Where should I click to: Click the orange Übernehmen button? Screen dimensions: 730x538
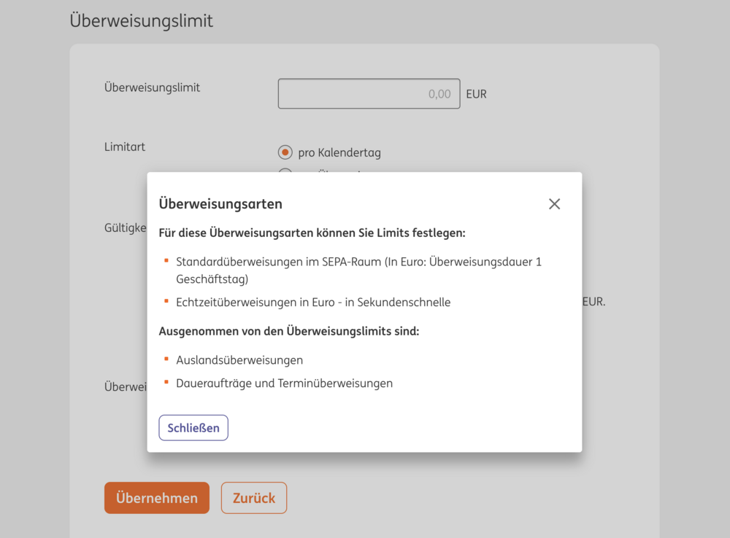tap(156, 498)
